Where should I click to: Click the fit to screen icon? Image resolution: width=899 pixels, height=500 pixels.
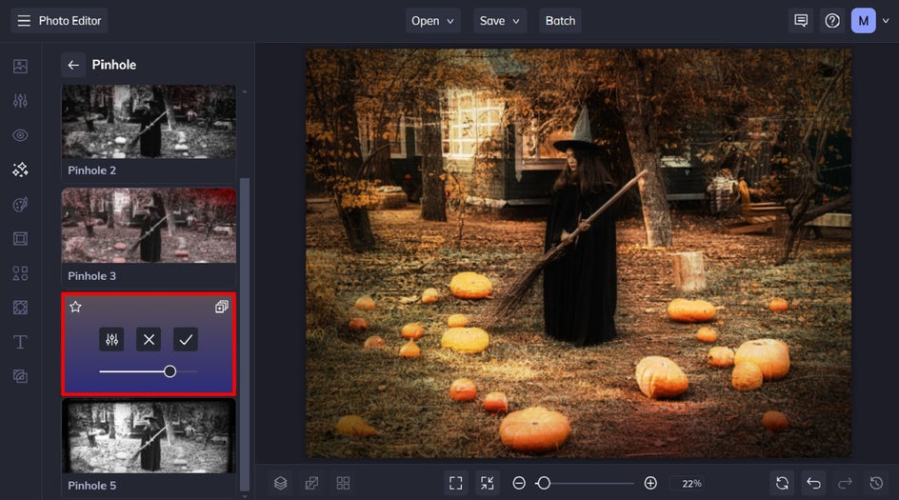pos(456,483)
